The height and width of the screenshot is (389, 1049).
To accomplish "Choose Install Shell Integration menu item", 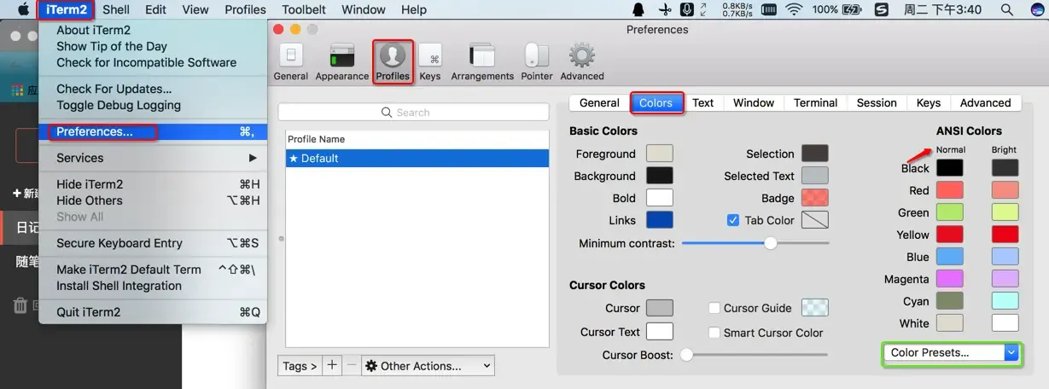I will (153, 286).
